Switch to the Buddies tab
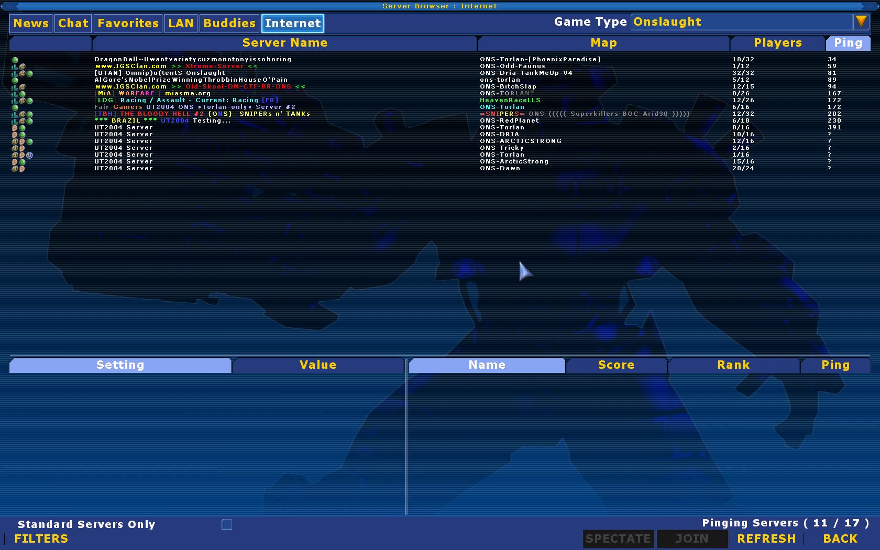 pyautogui.click(x=229, y=23)
